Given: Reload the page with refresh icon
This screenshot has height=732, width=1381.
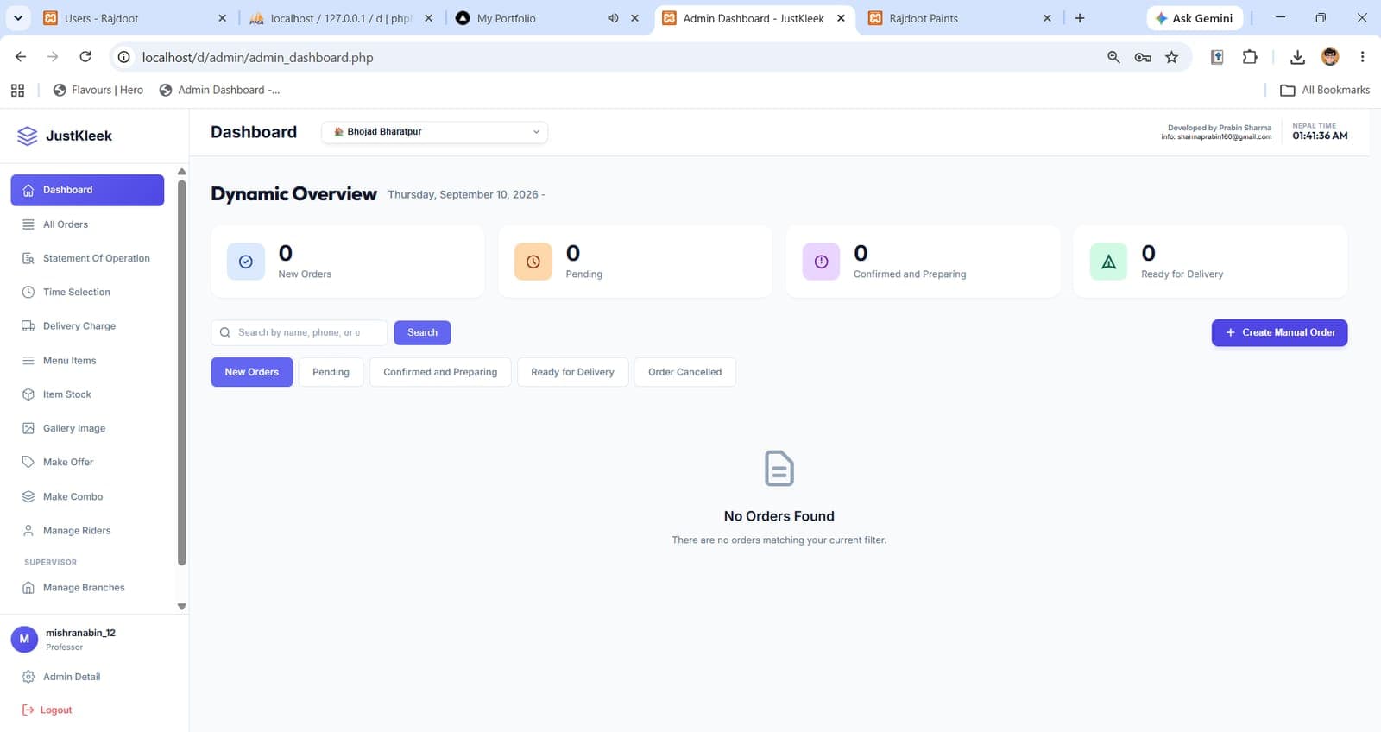Looking at the screenshot, I should [x=85, y=57].
